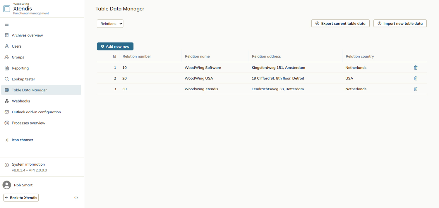
Task: Click the power logout icon
Action: click(76, 198)
